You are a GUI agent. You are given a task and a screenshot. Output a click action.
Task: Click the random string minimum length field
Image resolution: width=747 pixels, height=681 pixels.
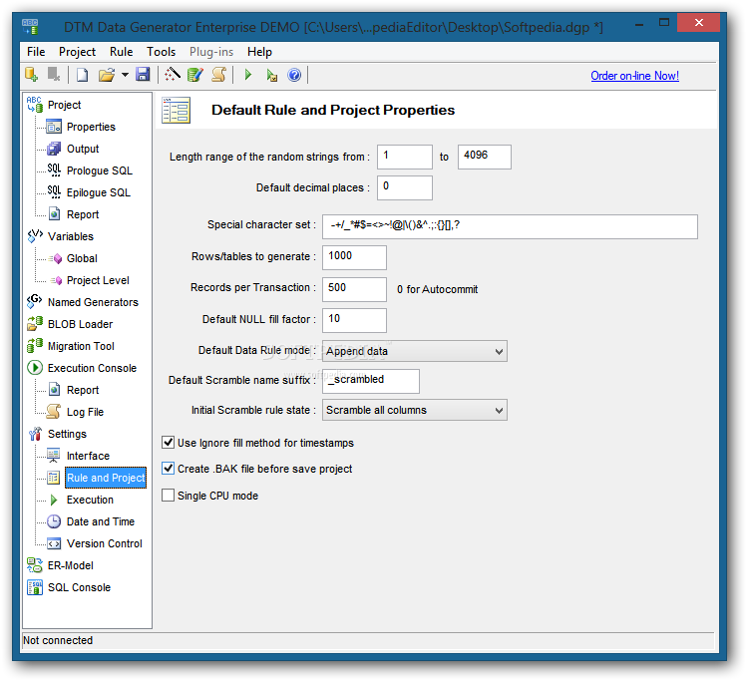point(405,157)
